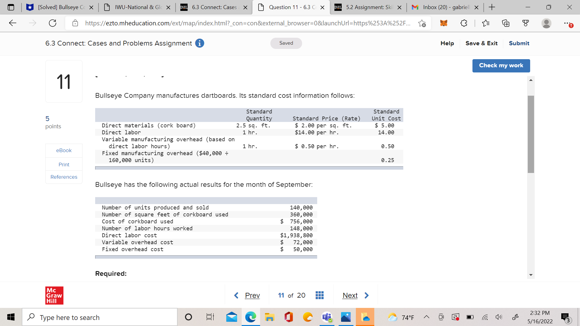Open the eBook
This screenshot has height=326, width=580.
pyautogui.click(x=64, y=150)
